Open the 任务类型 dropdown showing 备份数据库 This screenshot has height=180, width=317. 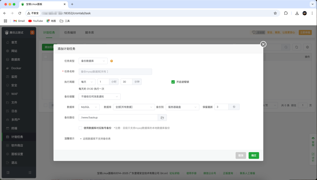[x=93, y=61]
